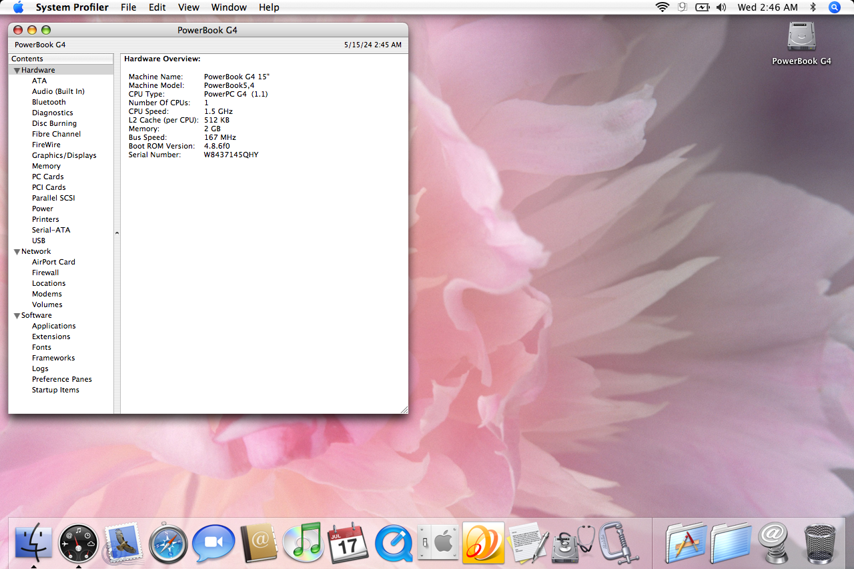The width and height of the screenshot is (854, 569).
Task: Select Bluetooth under Hardware
Action: (x=49, y=102)
